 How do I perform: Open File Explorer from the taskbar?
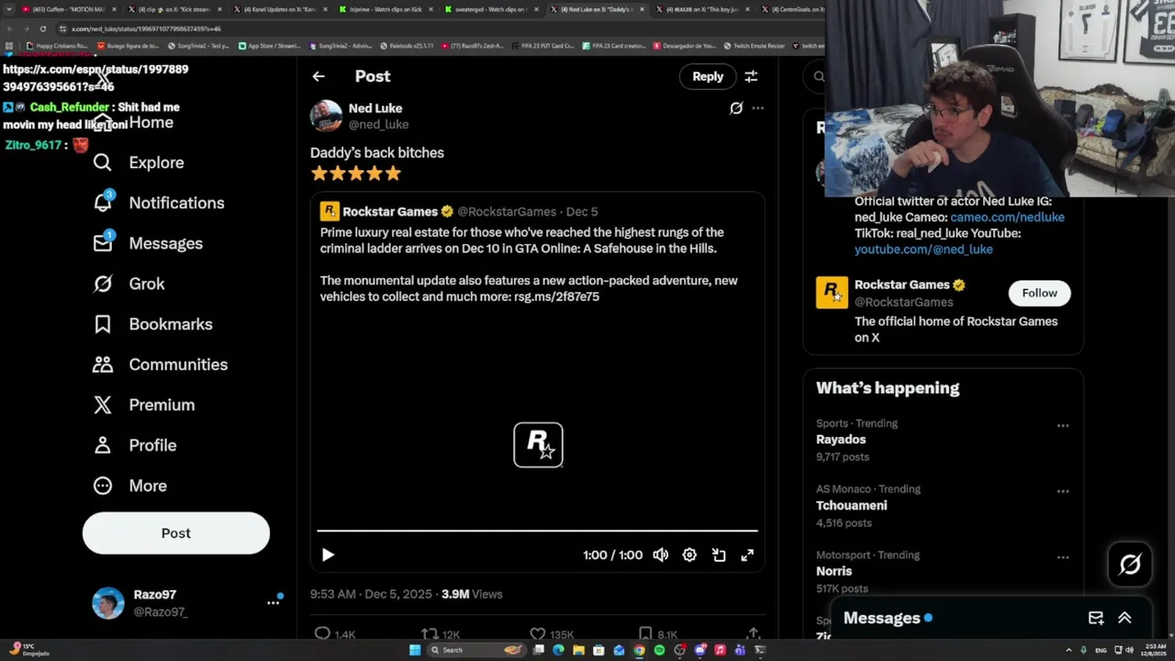578,650
